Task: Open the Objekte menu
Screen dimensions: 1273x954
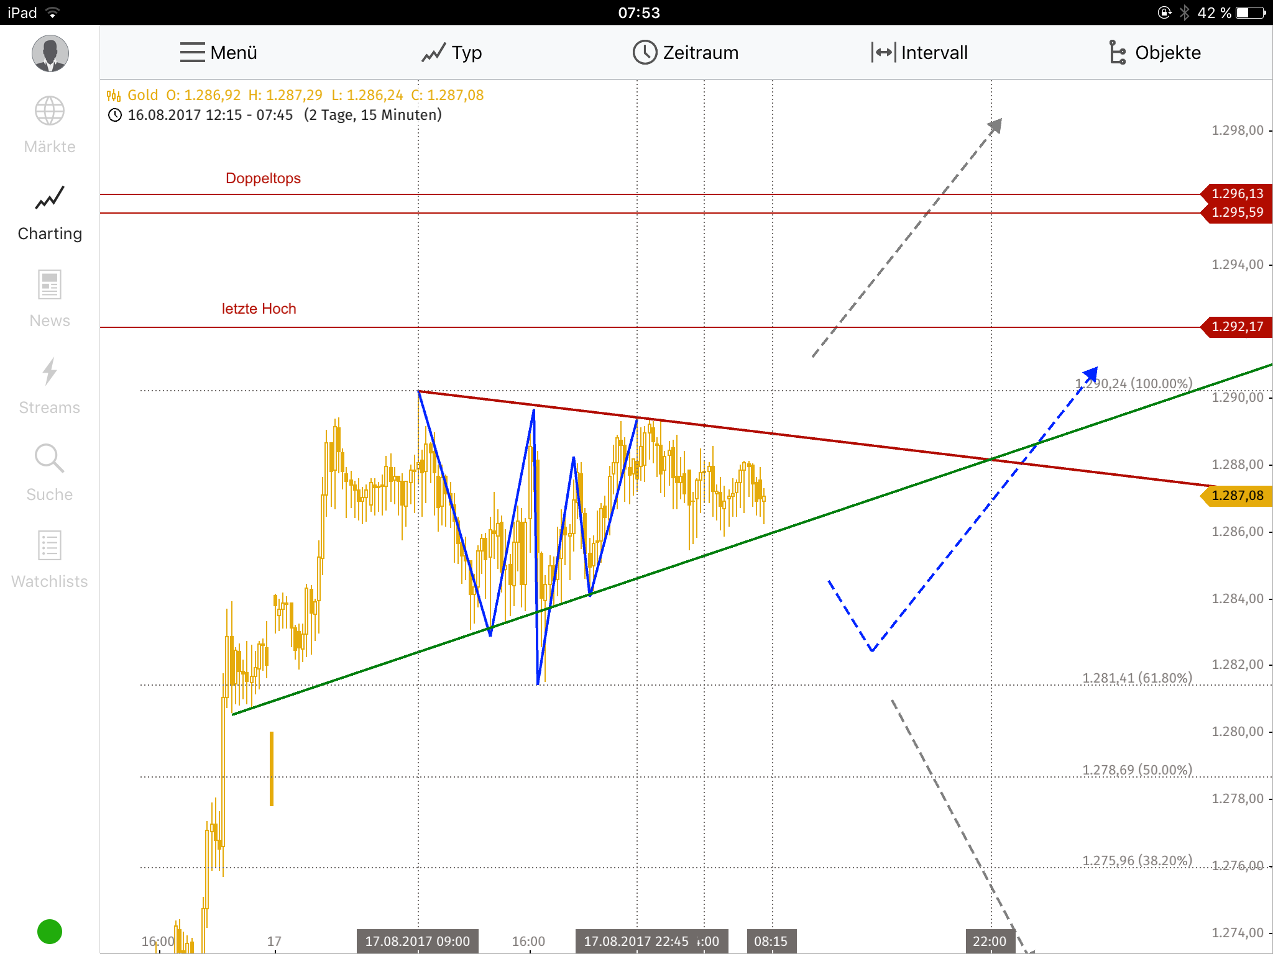Action: (x=1167, y=53)
